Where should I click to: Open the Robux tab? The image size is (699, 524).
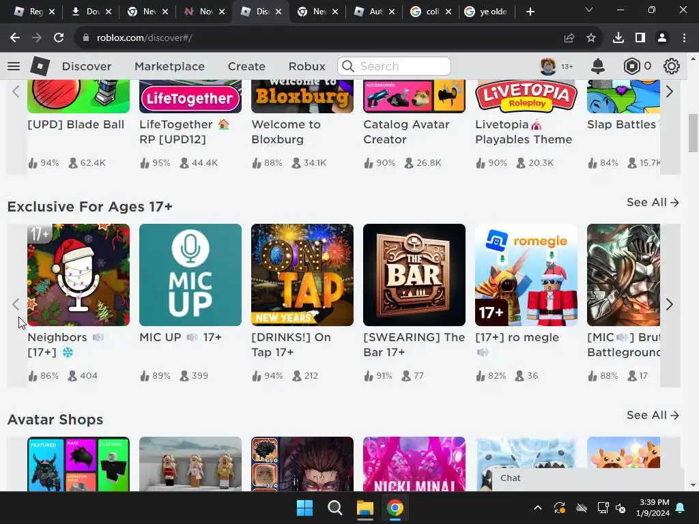coord(306,66)
